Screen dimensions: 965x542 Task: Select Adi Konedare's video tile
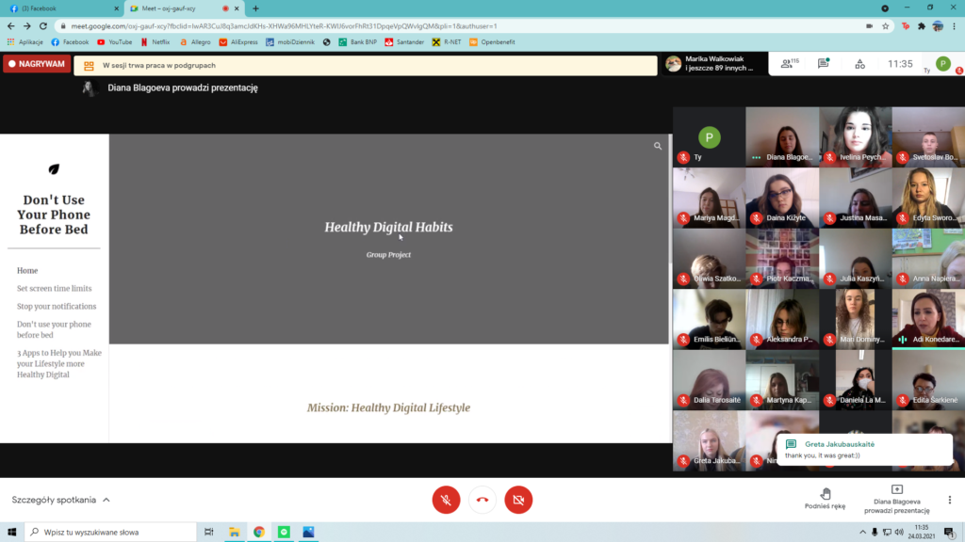tap(927, 319)
